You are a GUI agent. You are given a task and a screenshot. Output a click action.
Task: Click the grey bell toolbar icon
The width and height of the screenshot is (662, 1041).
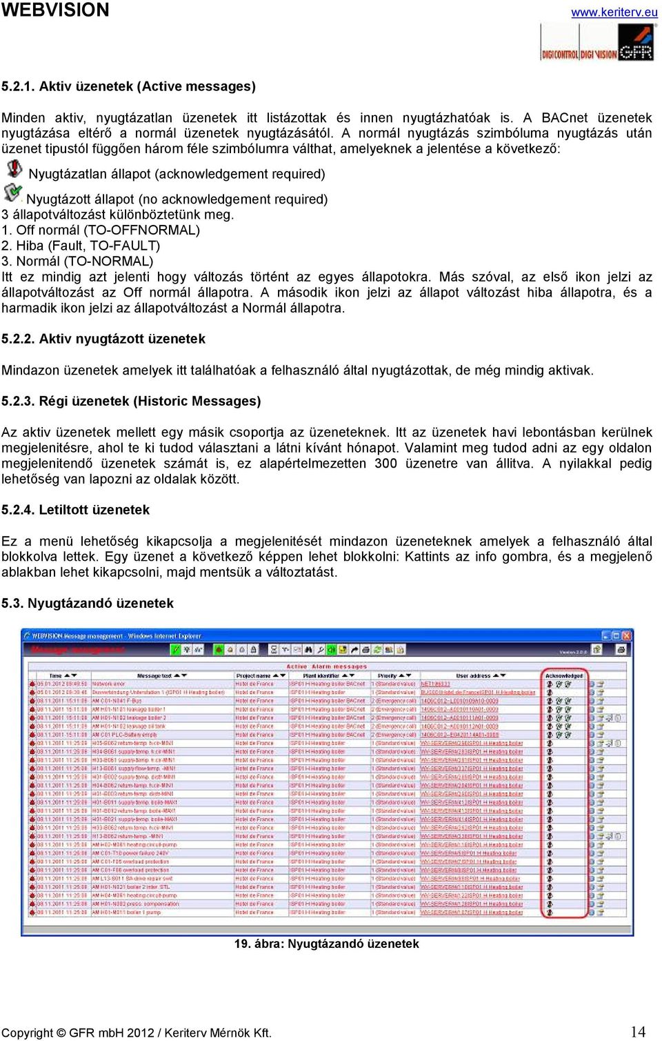(x=242, y=650)
